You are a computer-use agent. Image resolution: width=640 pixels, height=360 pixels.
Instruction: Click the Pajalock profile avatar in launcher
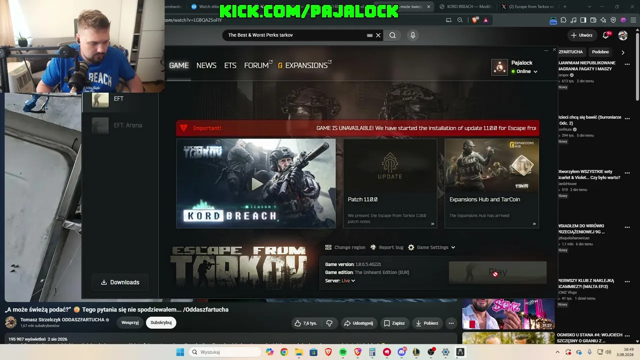tap(499, 67)
